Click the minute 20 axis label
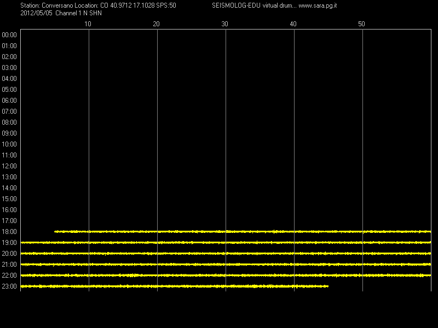438x328 pixels. 156,24
